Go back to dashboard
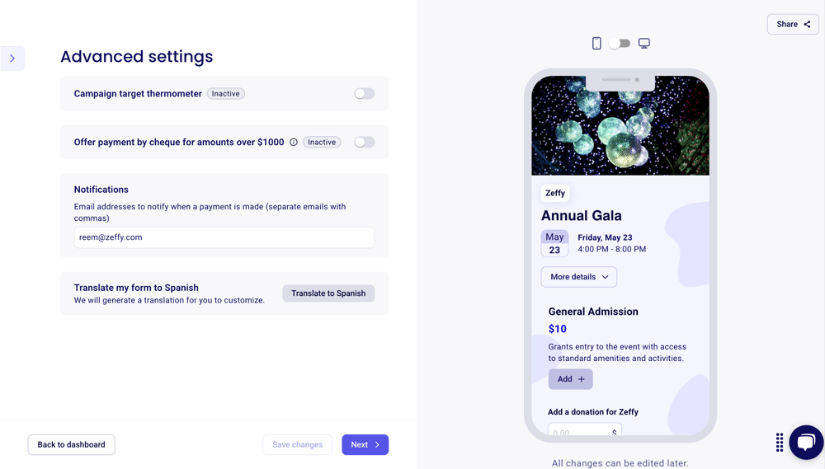 coord(71,445)
